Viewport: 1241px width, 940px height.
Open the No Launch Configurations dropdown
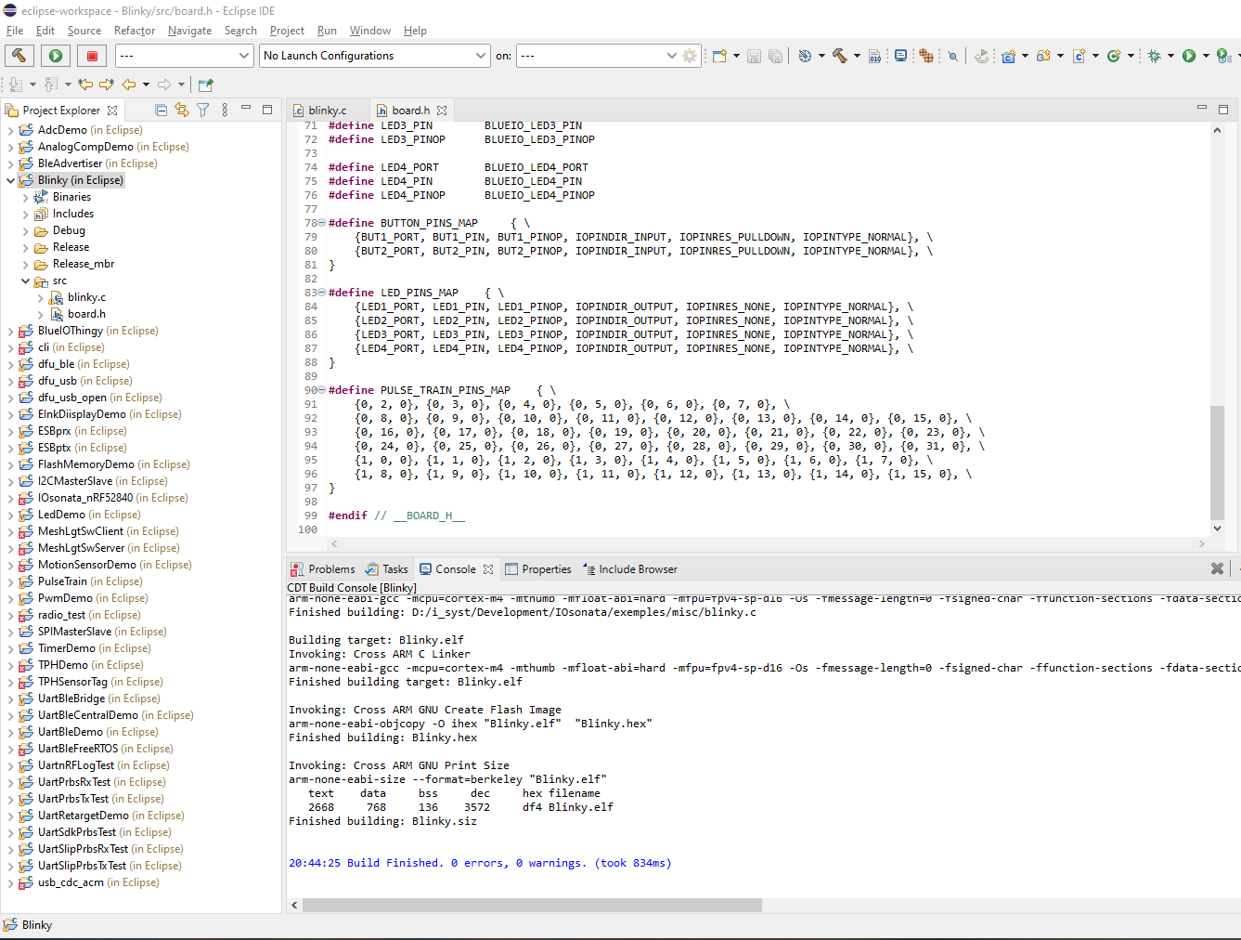pos(374,56)
